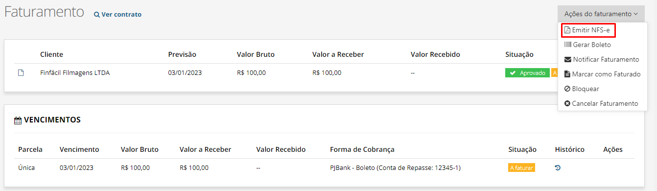The width and height of the screenshot is (657, 191).
Task: Click the envelope icon for Notificar Faturamento
Action: [567, 59]
